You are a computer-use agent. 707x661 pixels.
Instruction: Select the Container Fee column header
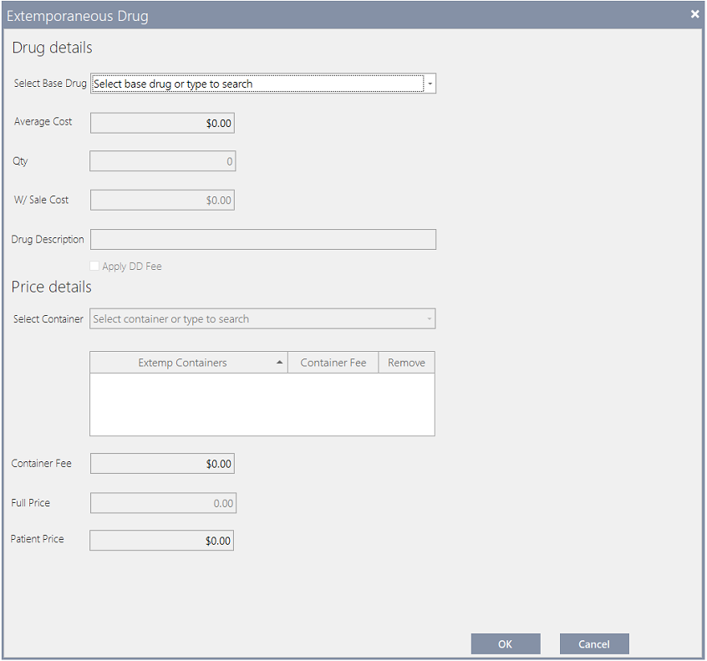point(333,362)
